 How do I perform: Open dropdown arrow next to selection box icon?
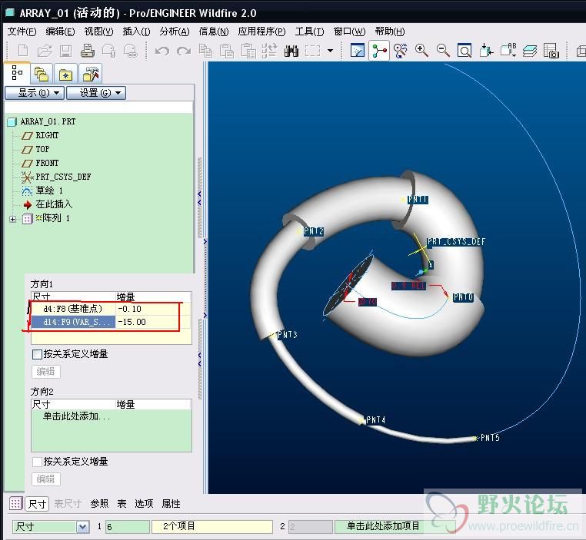(331, 51)
